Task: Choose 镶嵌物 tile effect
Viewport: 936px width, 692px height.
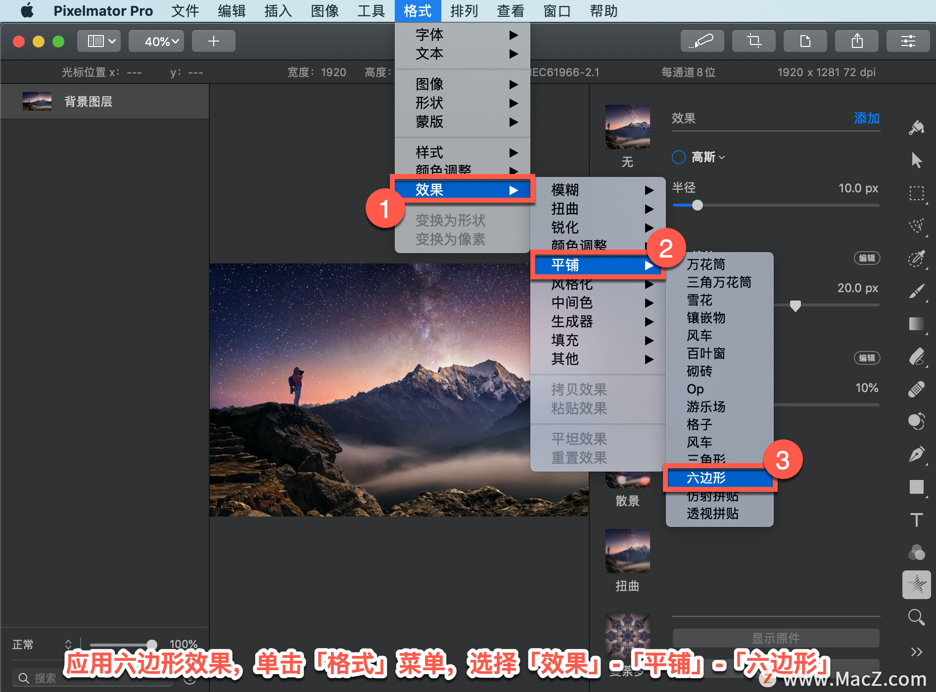Action: pyautogui.click(x=720, y=318)
